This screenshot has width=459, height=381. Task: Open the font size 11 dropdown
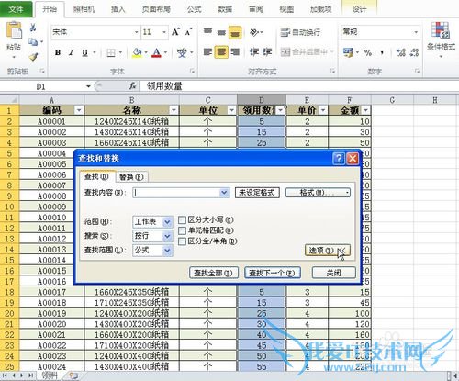(164, 32)
